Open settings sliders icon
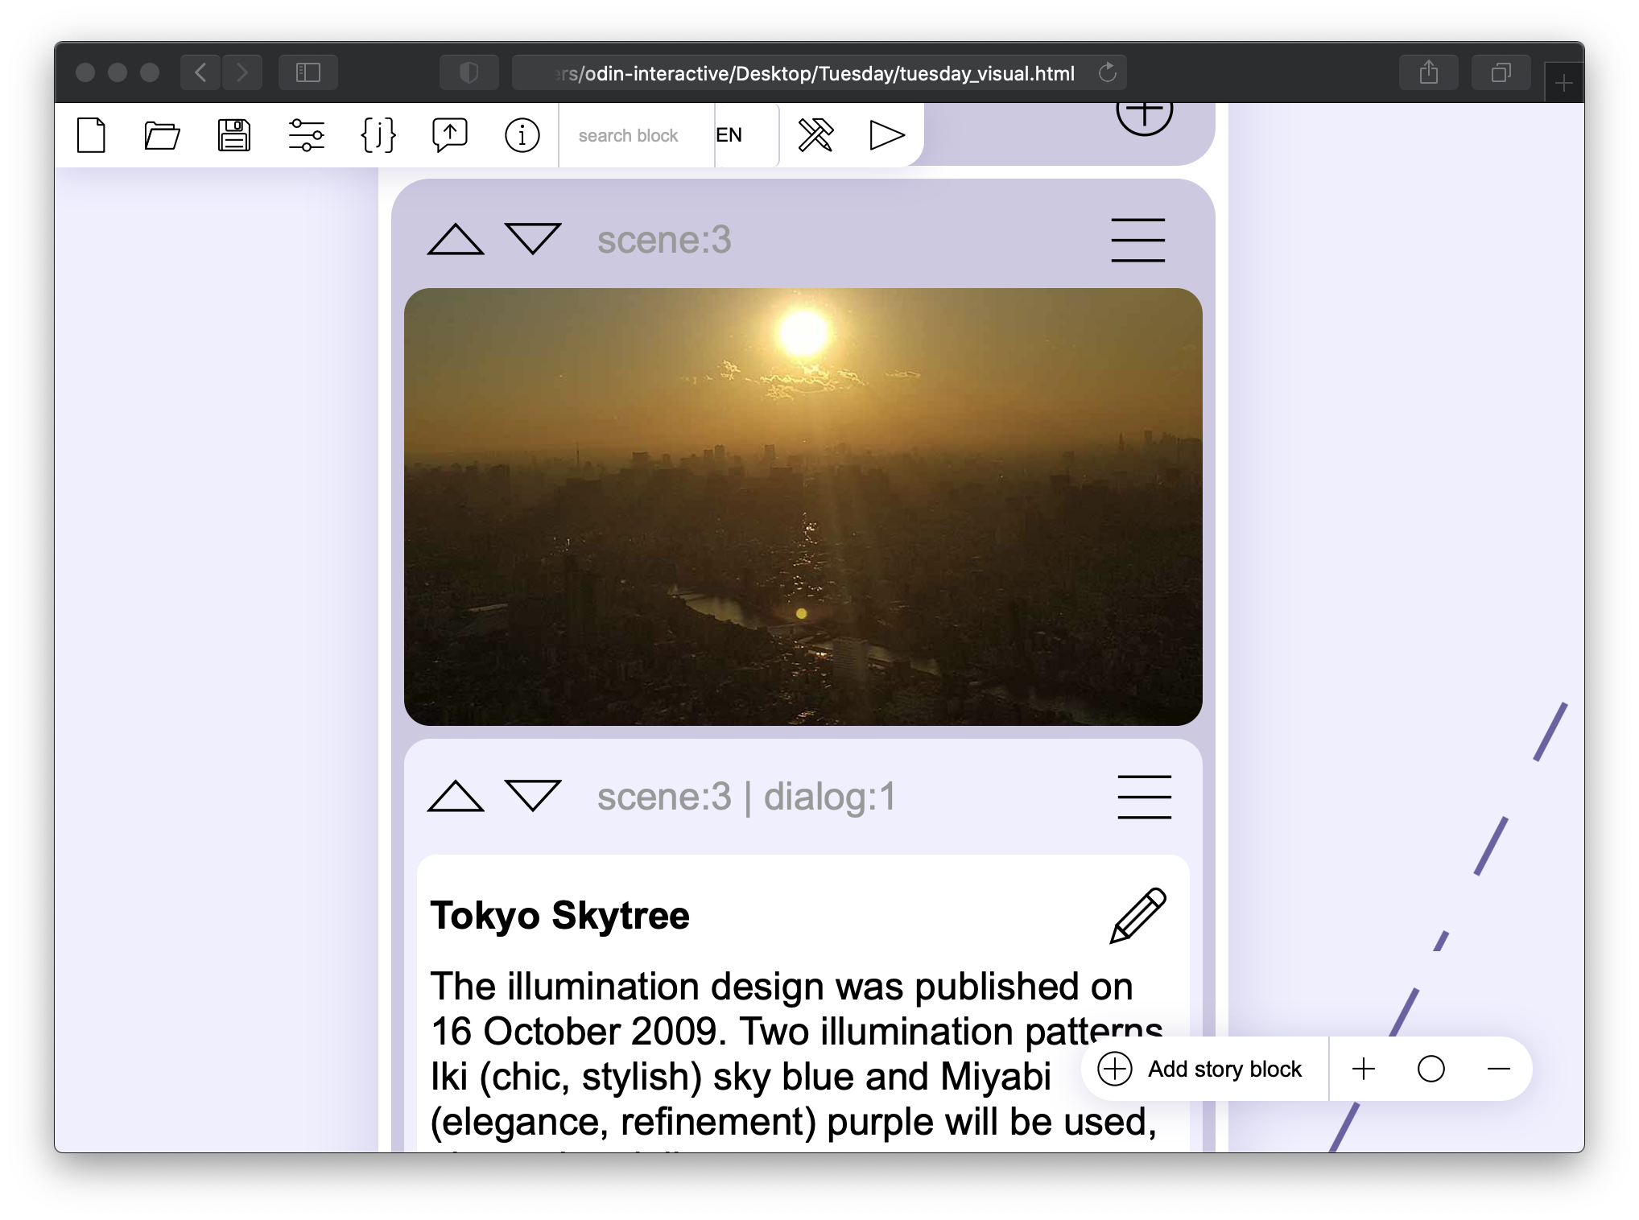 click(x=306, y=135)
